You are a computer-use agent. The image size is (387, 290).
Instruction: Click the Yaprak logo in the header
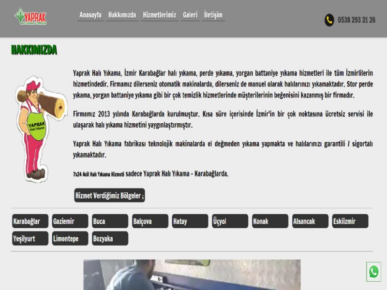tap(30, 16)
